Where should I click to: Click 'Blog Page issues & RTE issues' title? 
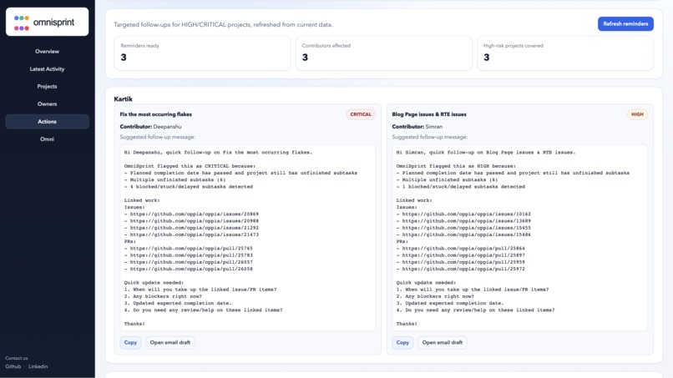coord(429,114)
